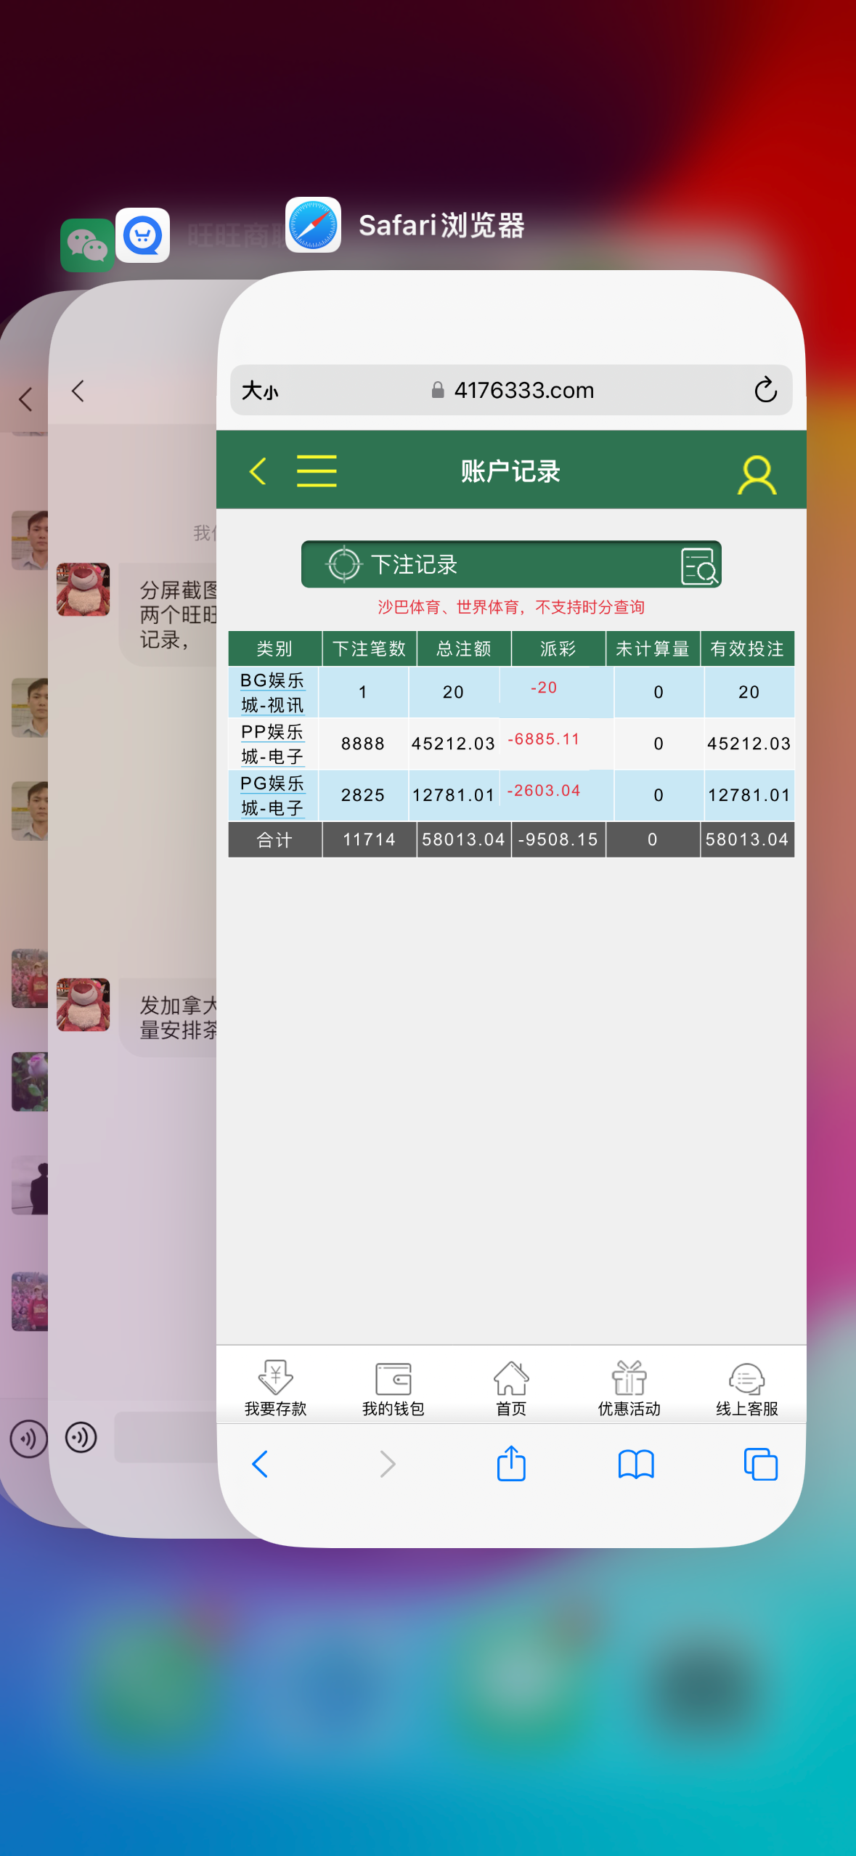Tap the yellow user profile icon

pos(757,475)
